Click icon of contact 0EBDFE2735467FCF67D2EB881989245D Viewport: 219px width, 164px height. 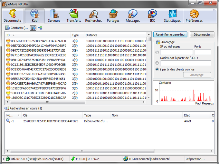pos(8,74)
